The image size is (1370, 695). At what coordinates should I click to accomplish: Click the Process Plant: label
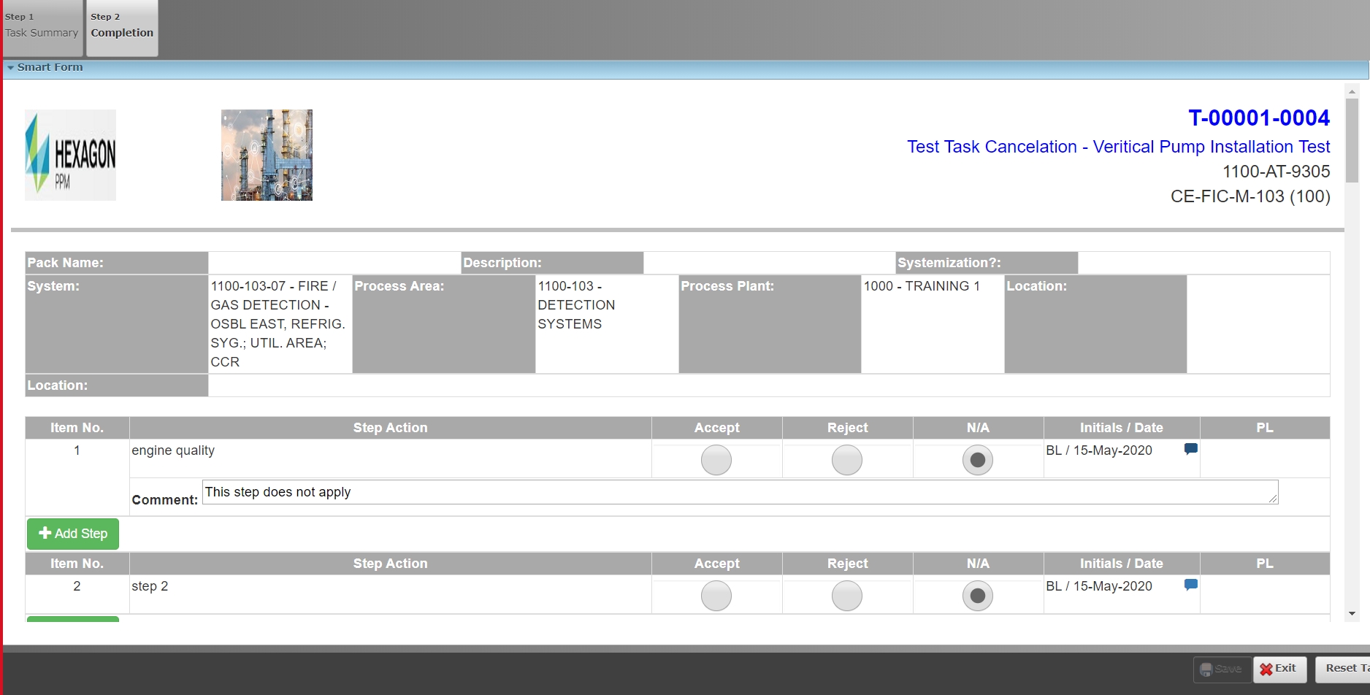(x=727, y=286)
